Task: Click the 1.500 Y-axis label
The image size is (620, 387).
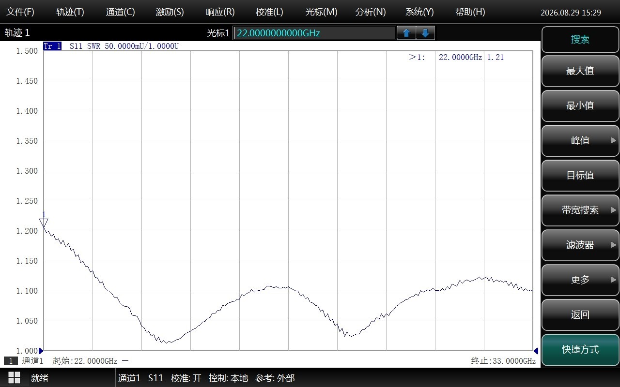Action: 27,51
